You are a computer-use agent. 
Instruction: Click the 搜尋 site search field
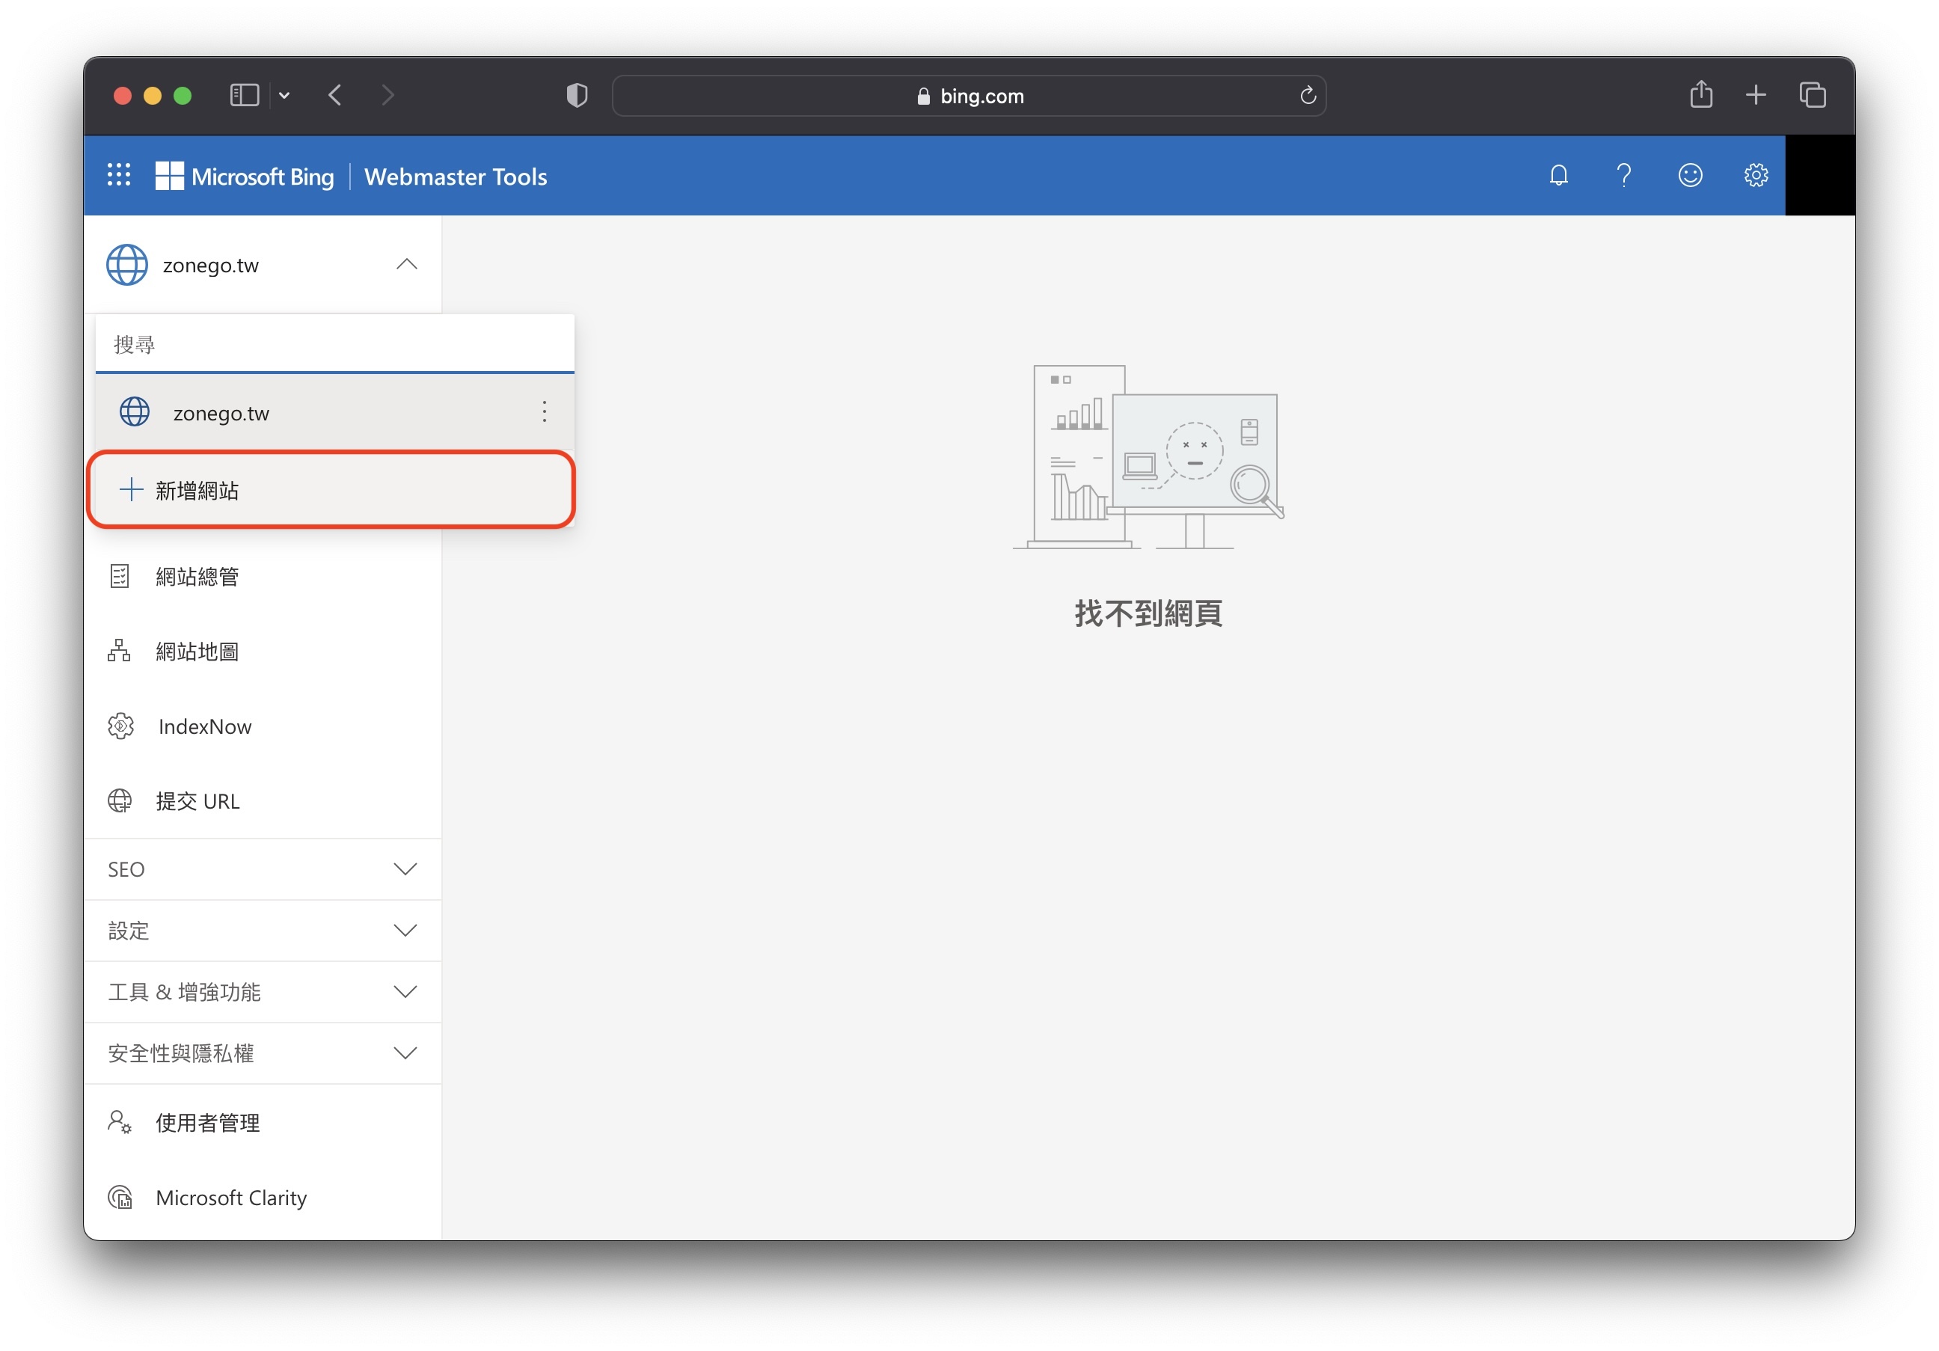point(334,345)
